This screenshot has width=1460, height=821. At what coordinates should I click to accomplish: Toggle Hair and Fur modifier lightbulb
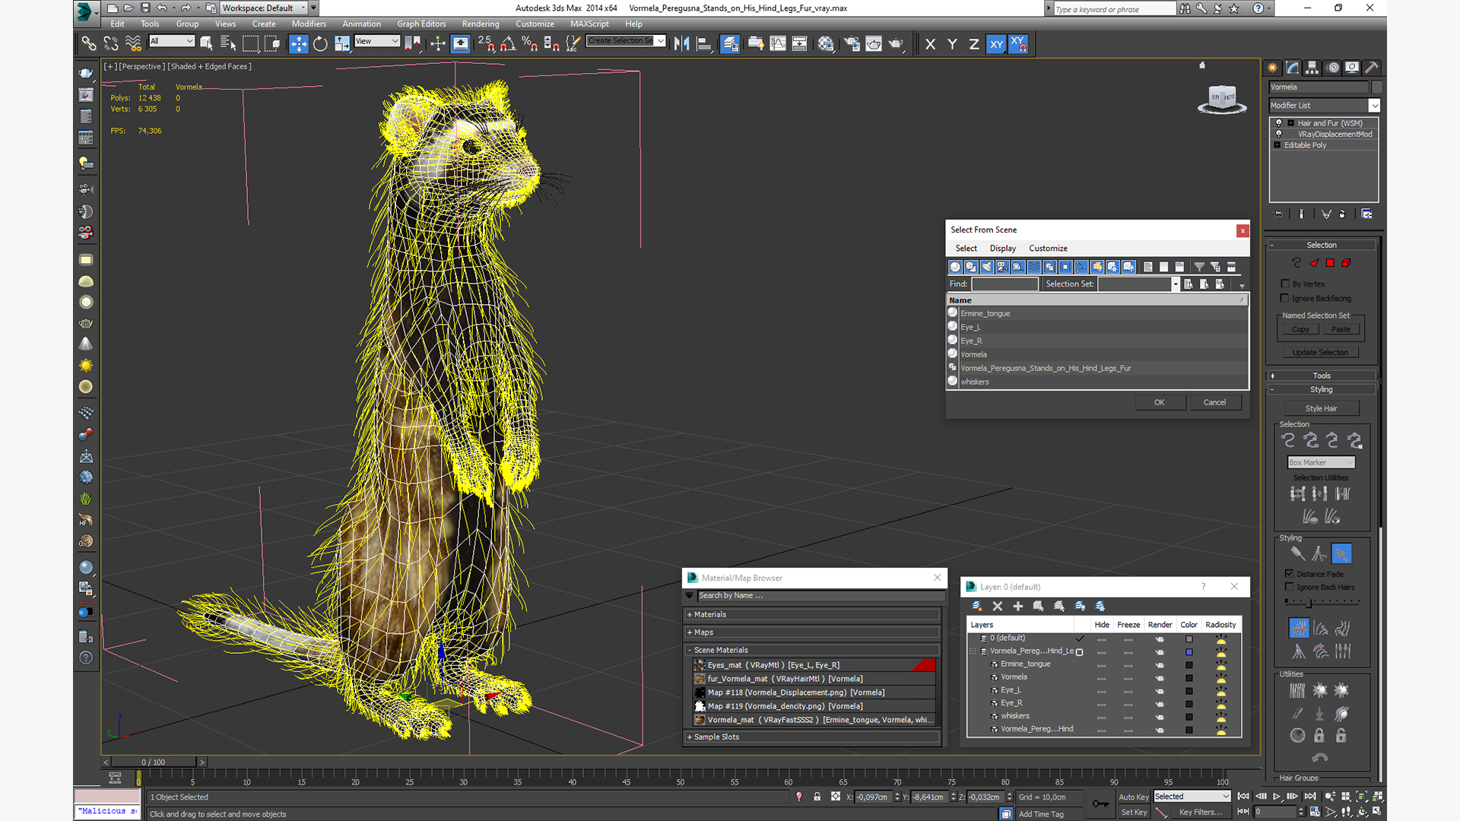[1279, 123]
